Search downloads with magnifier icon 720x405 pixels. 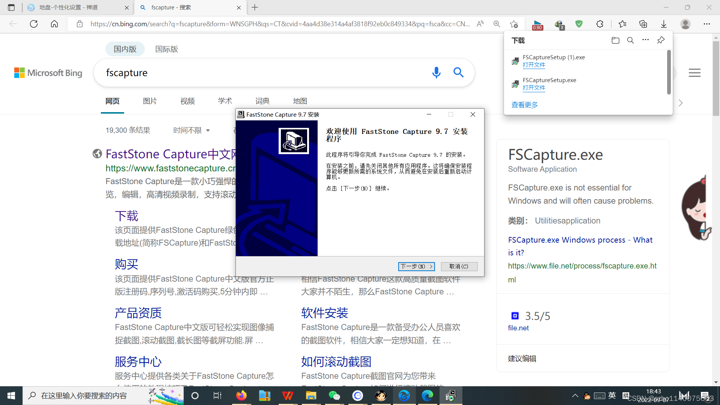tap(630, 40)
